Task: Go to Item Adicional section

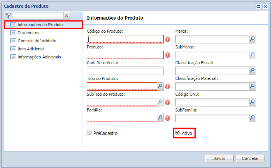Action: point(30,49)
